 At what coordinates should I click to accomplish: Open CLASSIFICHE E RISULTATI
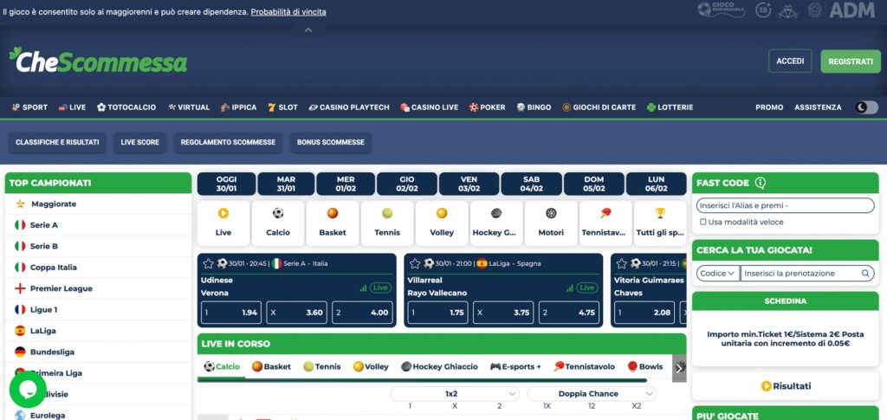(x=57, y=142)
